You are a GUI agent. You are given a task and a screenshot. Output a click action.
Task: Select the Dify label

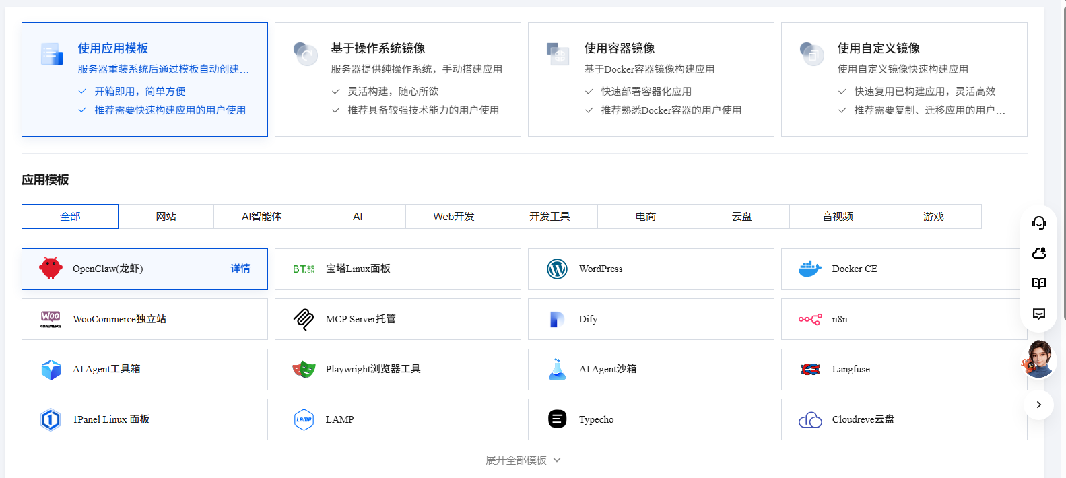click(x=588, y=319)
